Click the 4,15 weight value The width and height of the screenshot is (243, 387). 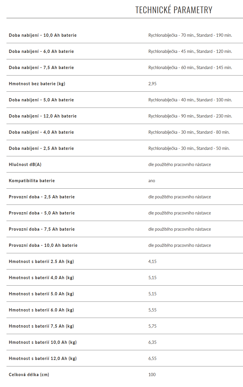pyautogui.click(x=152, y=262)
